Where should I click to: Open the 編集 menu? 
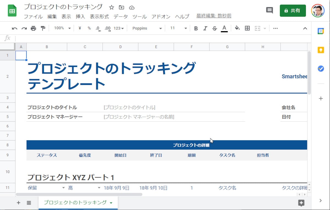point(52,16)
